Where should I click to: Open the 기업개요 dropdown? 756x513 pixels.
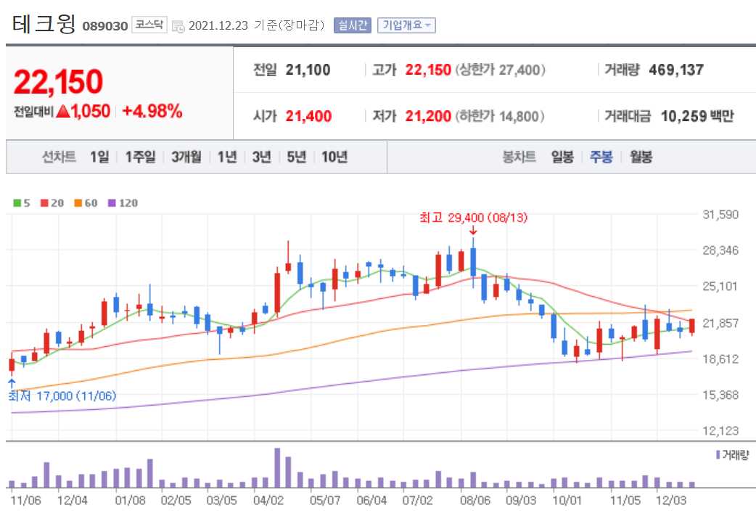tap(406, 24)
